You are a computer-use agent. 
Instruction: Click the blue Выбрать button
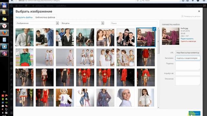(194, 113)
